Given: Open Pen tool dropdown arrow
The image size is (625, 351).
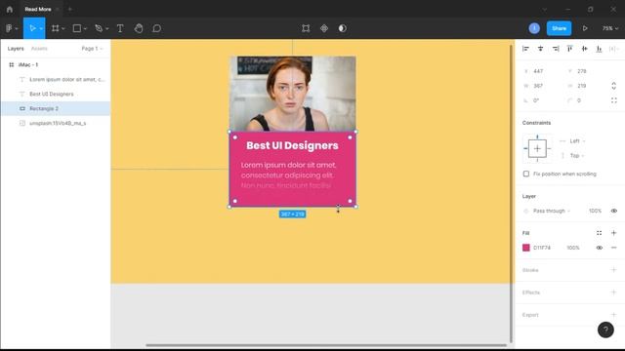Looking at the screenshot, I should (106, 28).
